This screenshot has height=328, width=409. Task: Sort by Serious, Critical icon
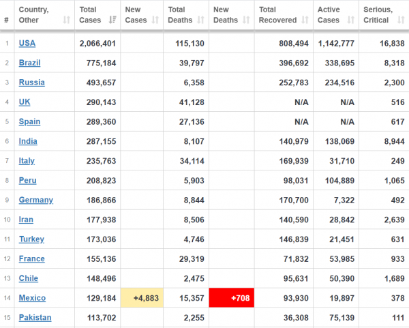coord(401,20)
